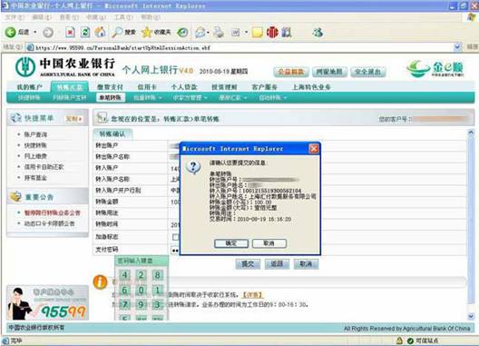
Task: Click the 定制 customize expander in quick menu
Action: [x=73, y=119]
